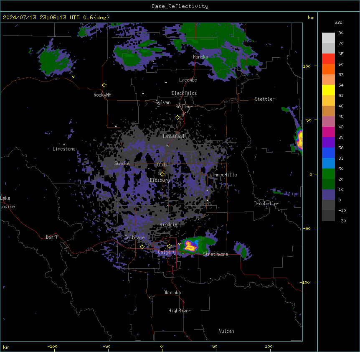Pick the bright green 20-30 dBZ swatch

tap(328, 174)
